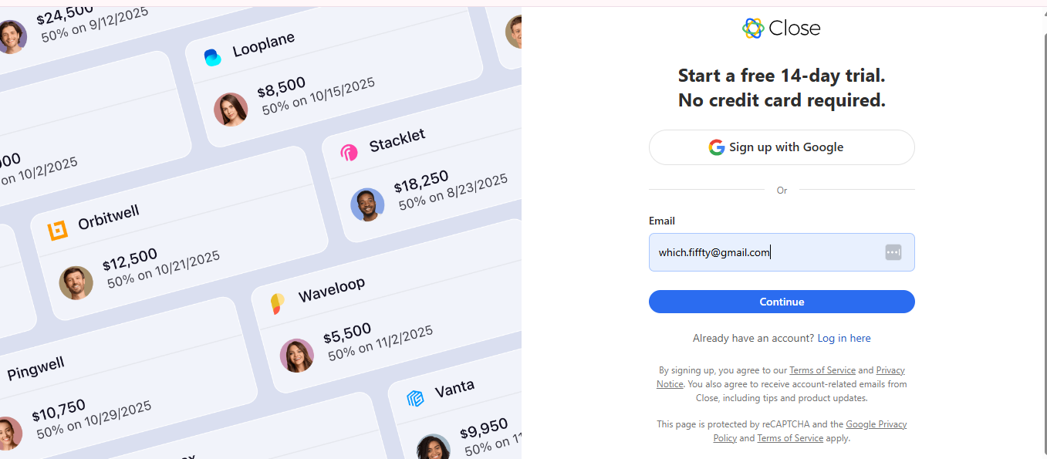Open the Terms of Service link after signup text
1047x459 pixels.
[822, 370]
